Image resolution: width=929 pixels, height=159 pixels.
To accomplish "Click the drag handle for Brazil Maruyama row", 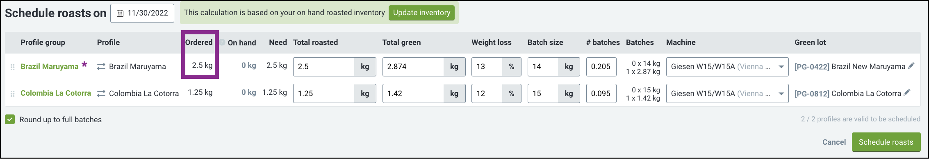I will coord(12,67).
